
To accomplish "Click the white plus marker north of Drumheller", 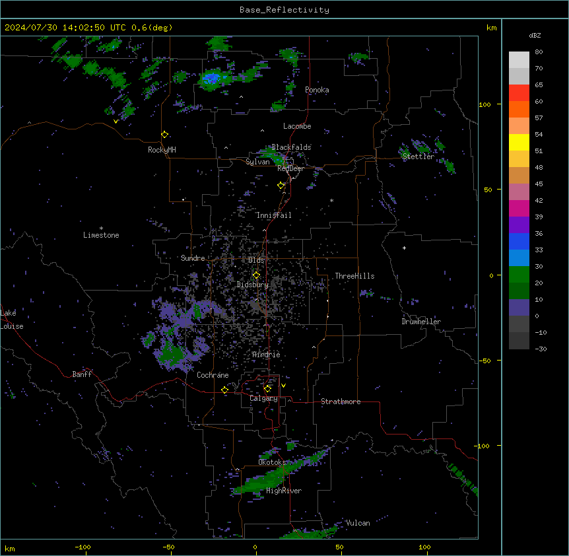I will (x=404, y=248).
